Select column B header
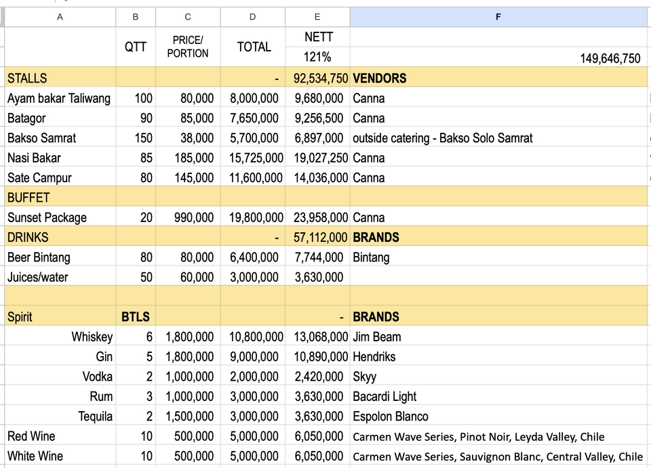 (x=136, y=17)
